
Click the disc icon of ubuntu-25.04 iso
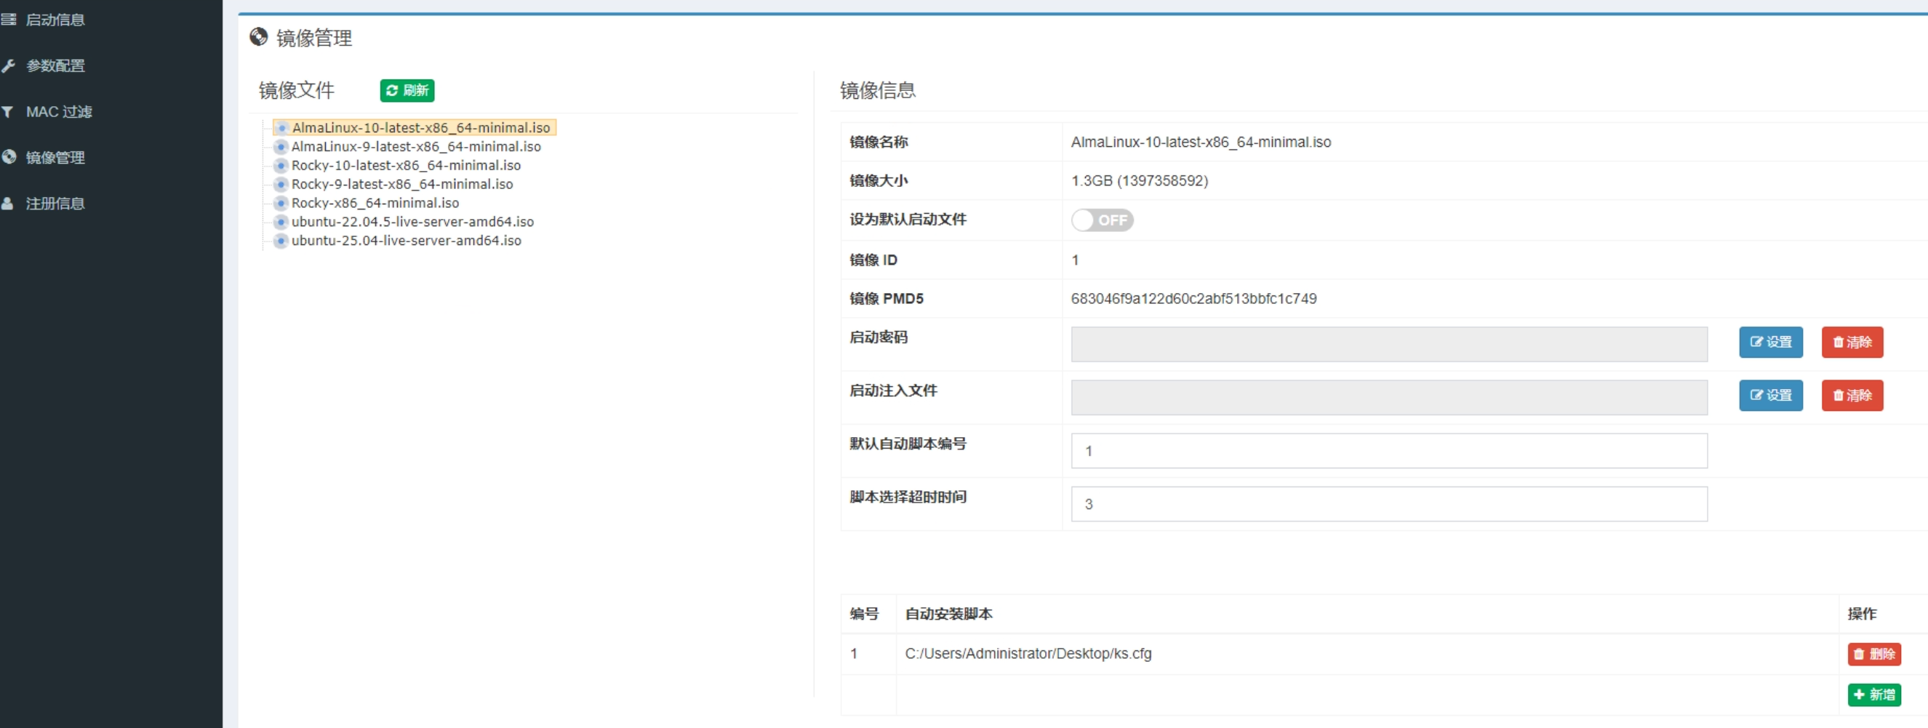point(281,240)
